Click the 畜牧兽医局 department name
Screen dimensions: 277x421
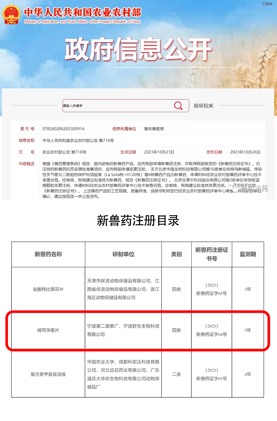(x=154, y=129)
